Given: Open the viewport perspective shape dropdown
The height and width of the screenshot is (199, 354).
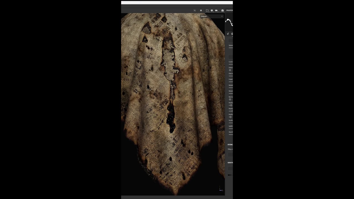Looking at the screenshot, I should pos(207,11).
